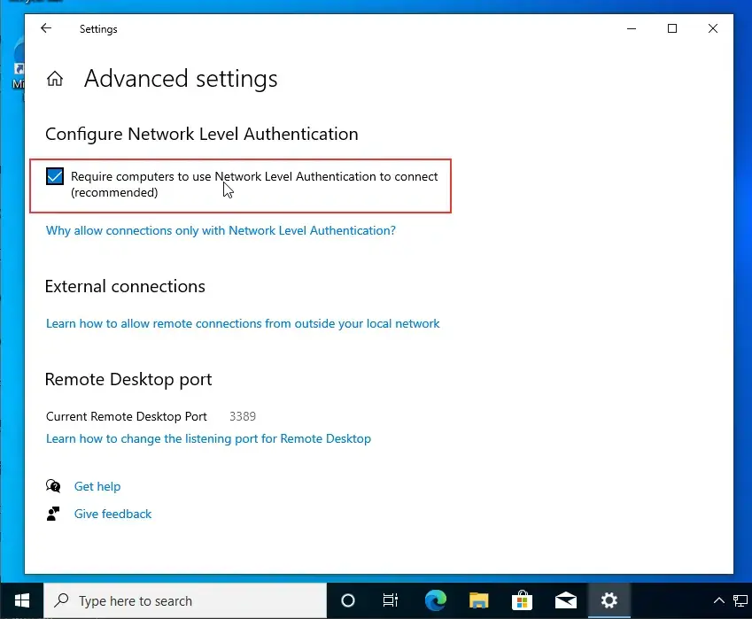Expand the hidden system tray icons
The height and width of the screenshot is (619, 752).
tap(719, 600)
